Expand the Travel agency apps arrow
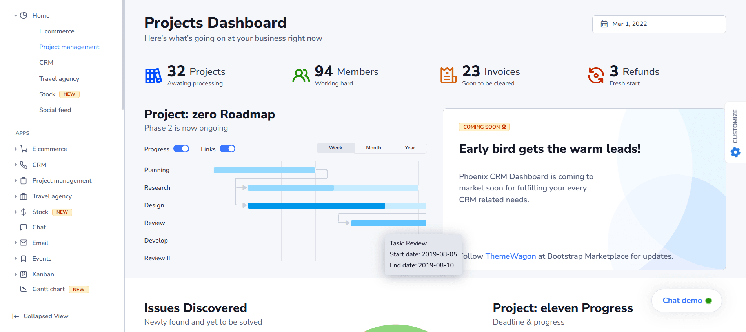Screen dimensions: 746x332 coord(16,196)
